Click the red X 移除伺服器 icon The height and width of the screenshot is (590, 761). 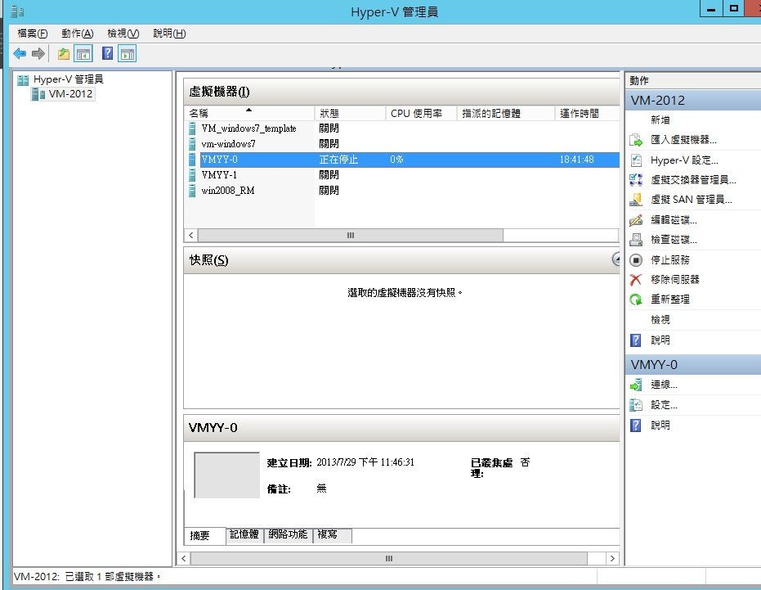click(636, 279)
